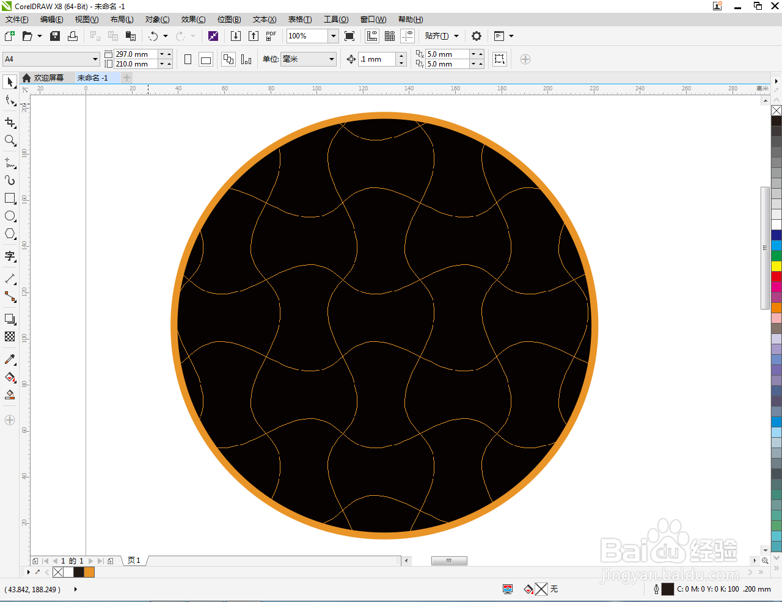782x602 pixels.
Task: Select the Parallel Dimension tool
Action: 10,278
